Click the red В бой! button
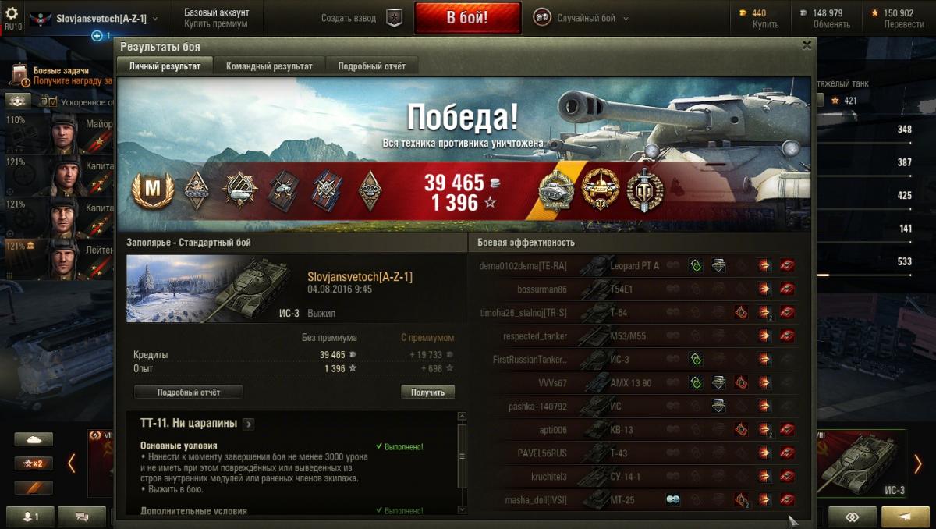This screenshot has width=936, height=529. (468, 18)
